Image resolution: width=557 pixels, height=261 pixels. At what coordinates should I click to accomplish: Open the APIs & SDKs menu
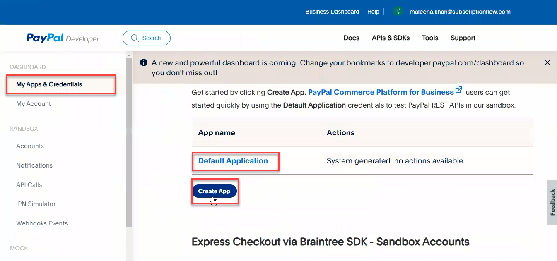391,38
